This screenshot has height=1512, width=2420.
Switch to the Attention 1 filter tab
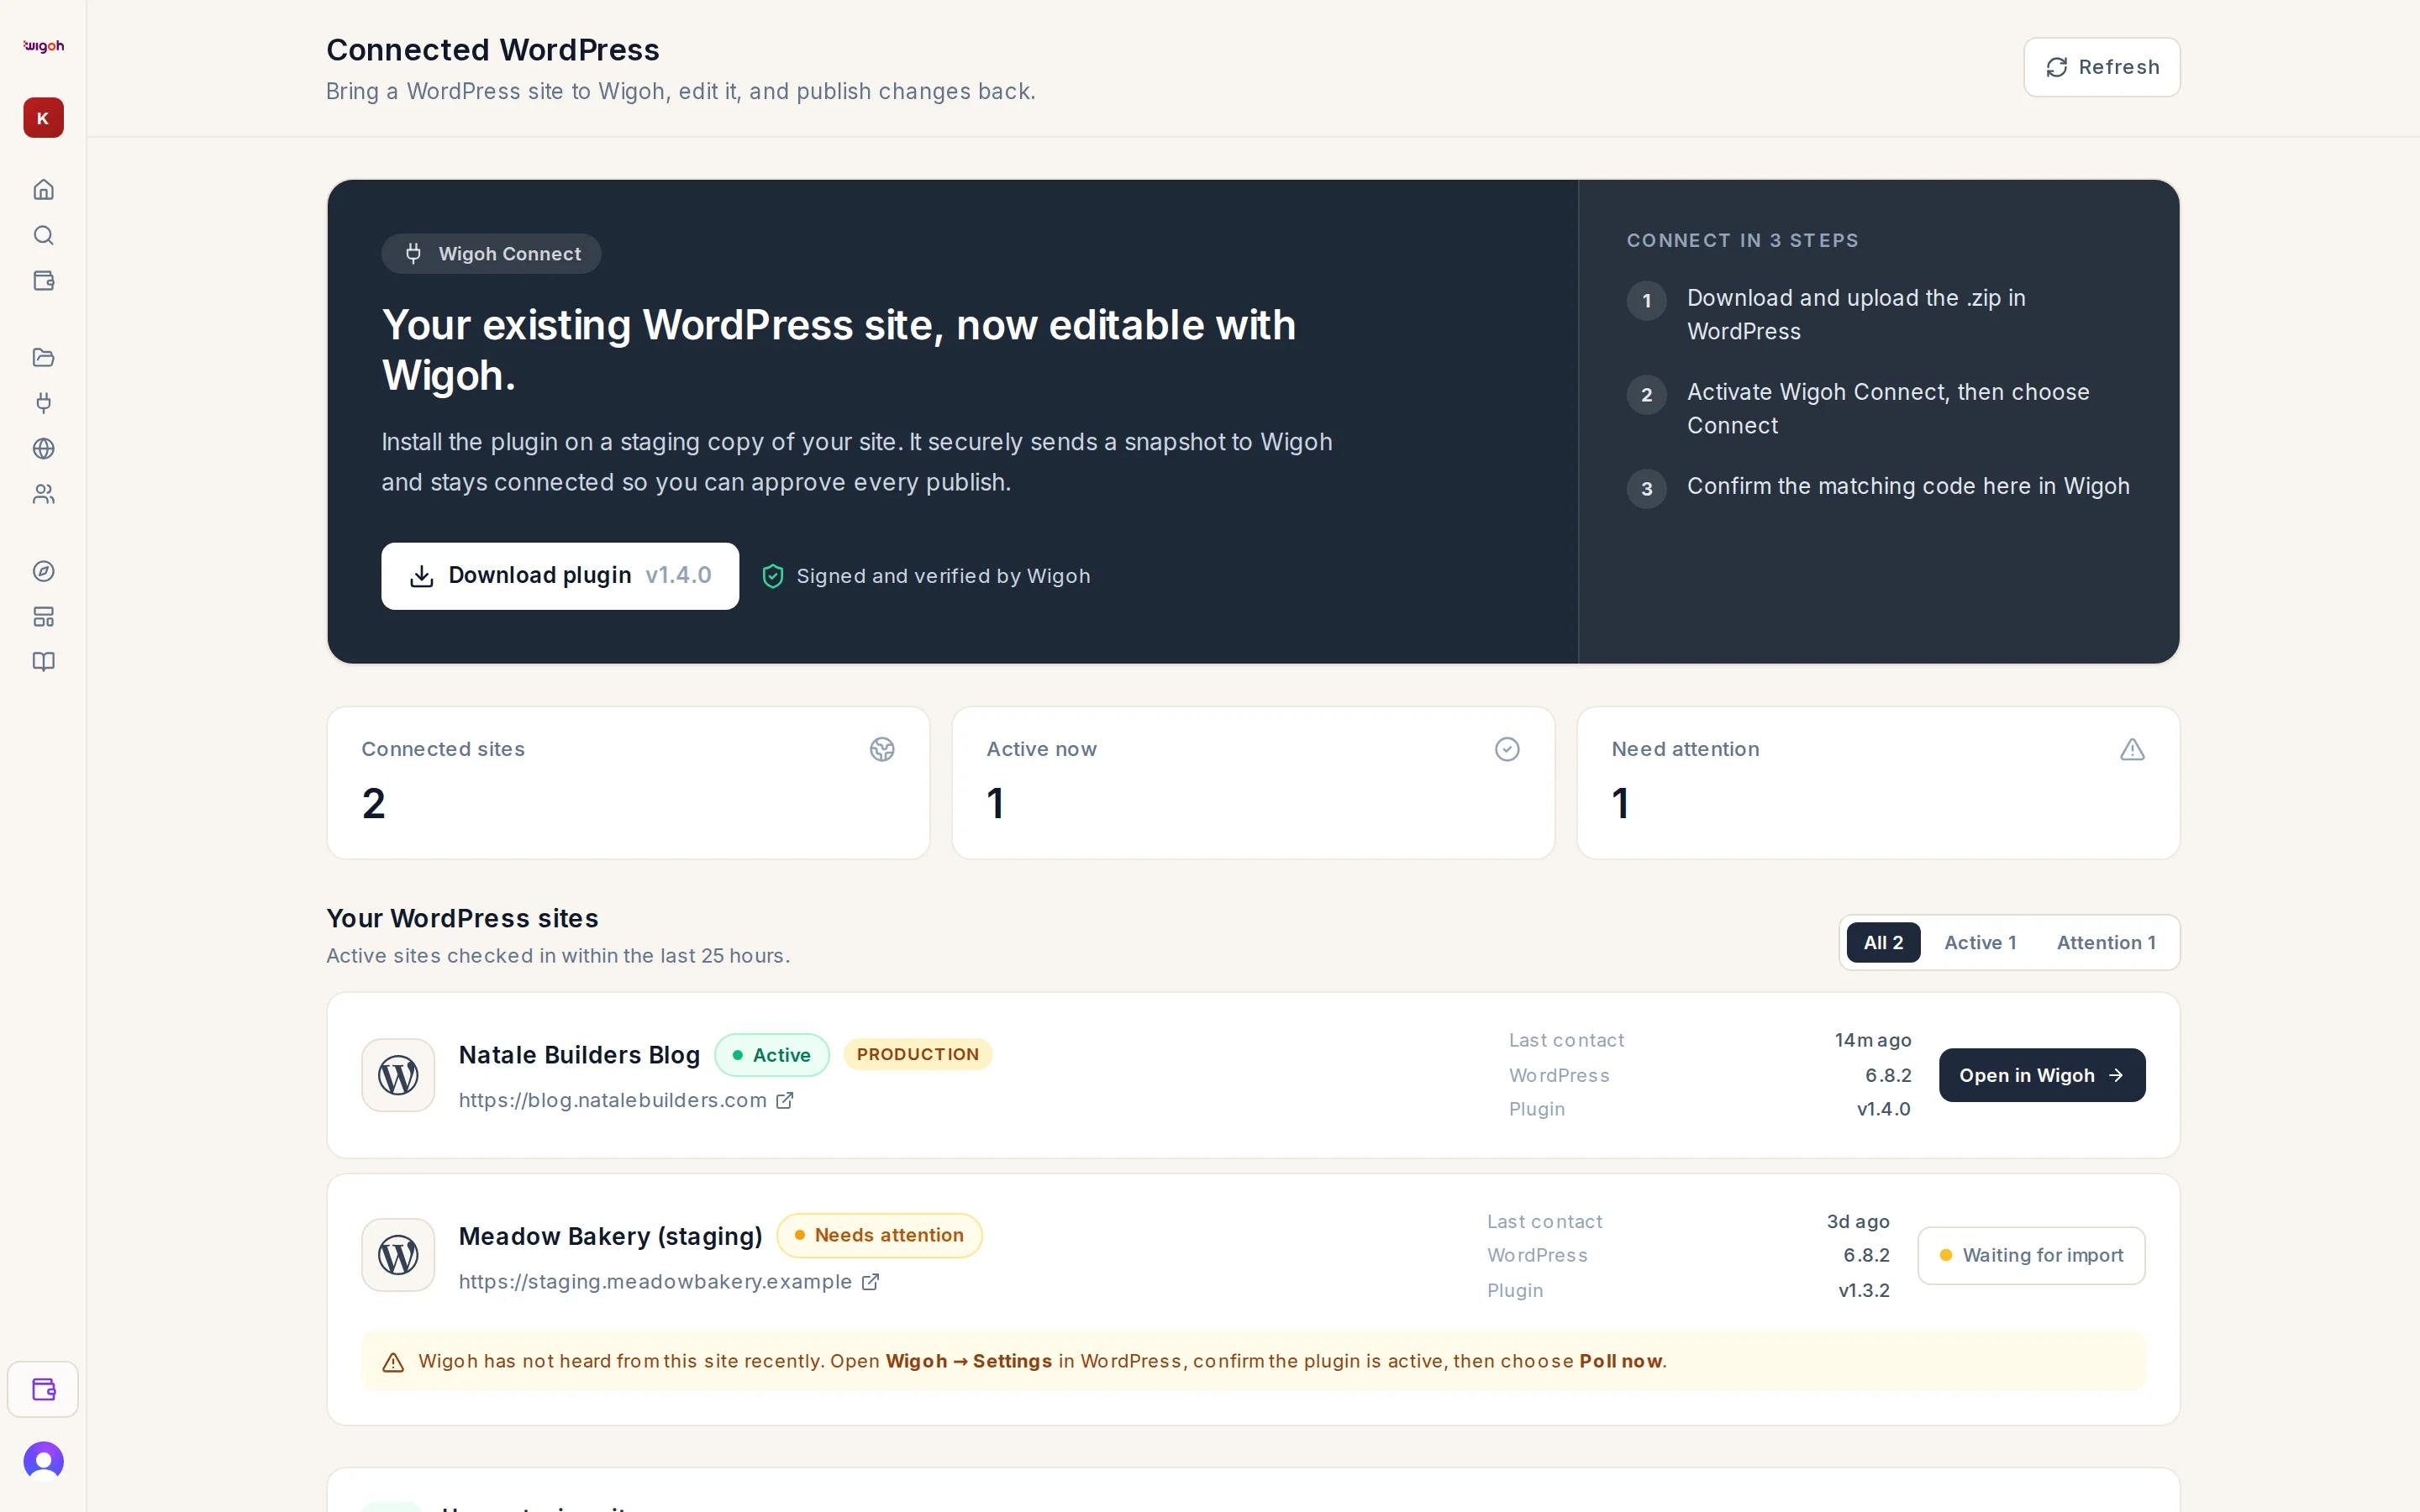[x=2106, y=942]
